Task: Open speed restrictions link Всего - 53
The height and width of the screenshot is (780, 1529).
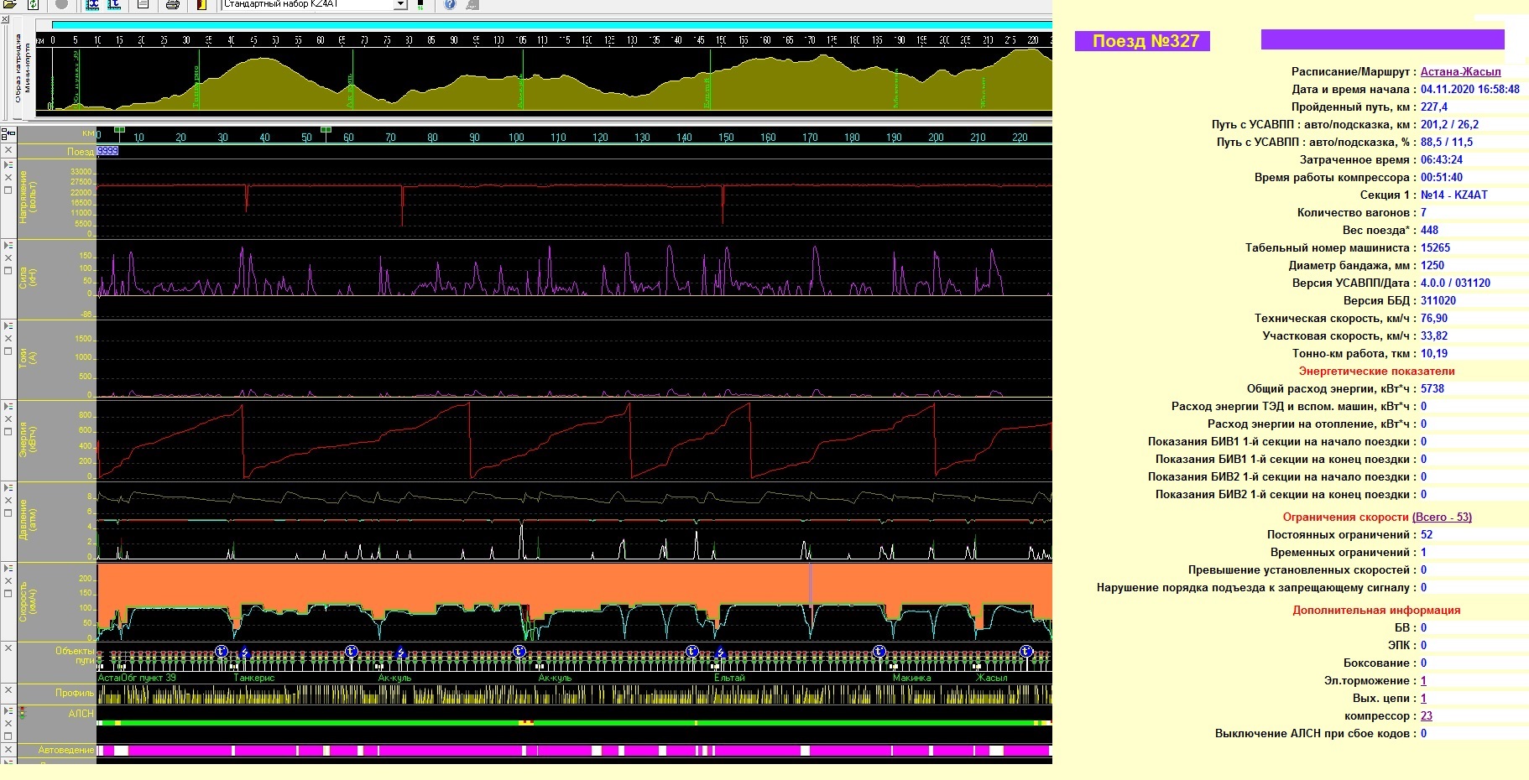Action: [x=1442, y=517]
